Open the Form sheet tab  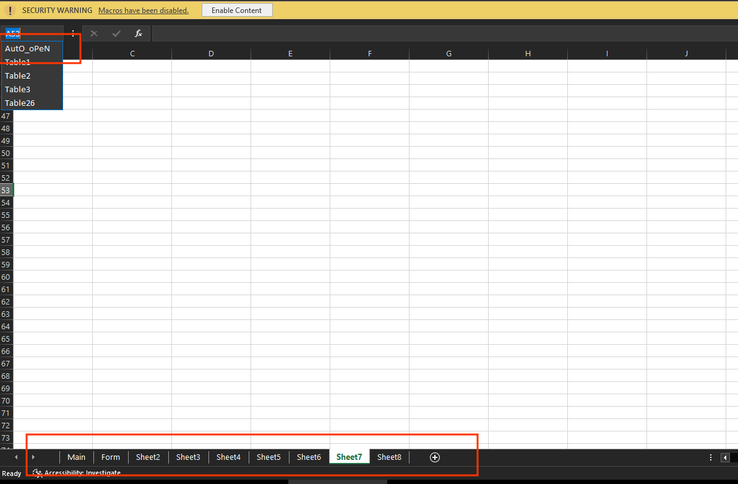tap(111, 457)
